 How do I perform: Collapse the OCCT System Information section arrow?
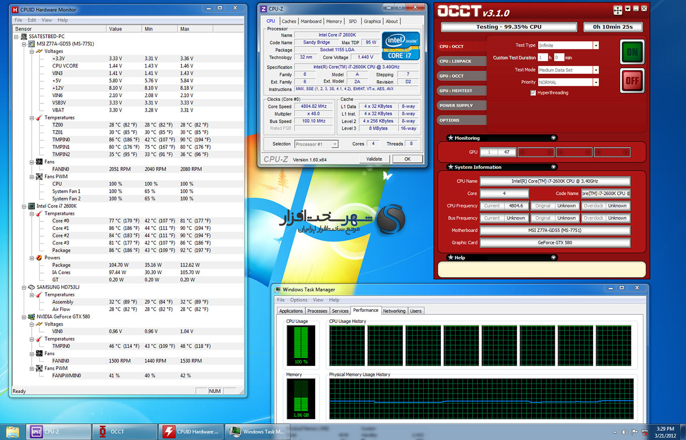tap(553, 167)
